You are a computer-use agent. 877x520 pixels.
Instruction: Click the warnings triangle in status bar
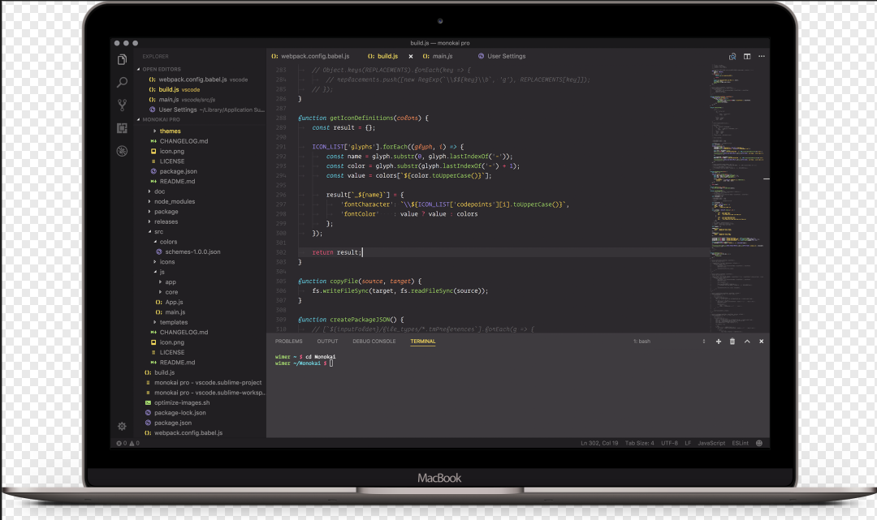(134, 444)
